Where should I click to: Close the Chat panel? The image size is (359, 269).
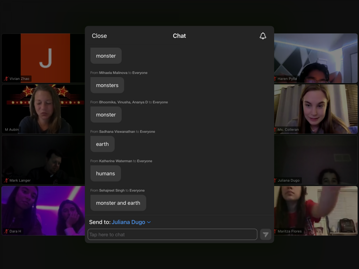coord(99,36)
